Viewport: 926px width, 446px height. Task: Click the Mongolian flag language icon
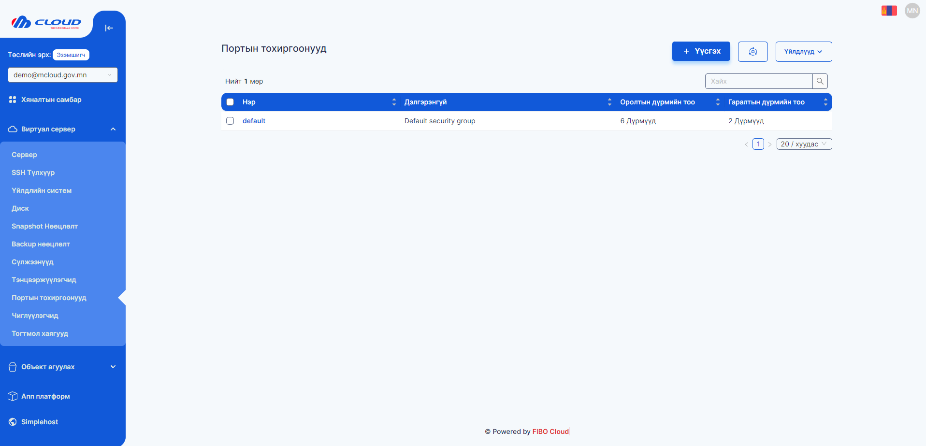pos(889,11)
